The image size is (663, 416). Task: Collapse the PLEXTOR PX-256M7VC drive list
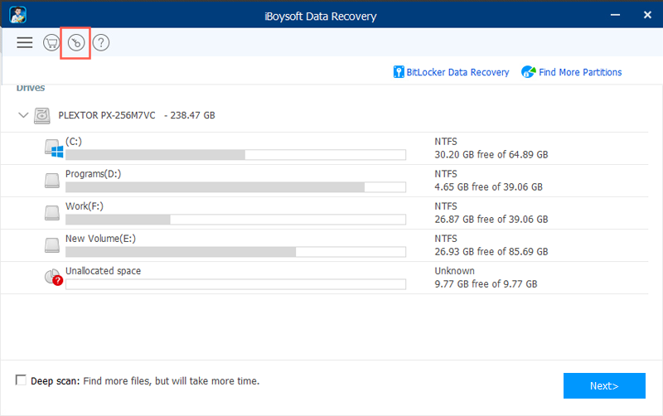click(x=22, y=116)
